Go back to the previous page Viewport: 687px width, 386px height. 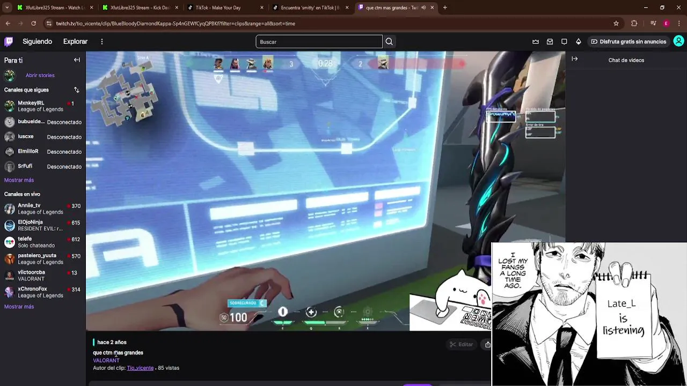tap(8, 24)
